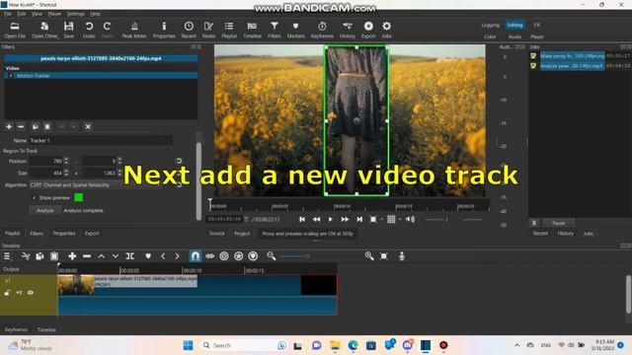The height and width of the screenshot is (355, 632).
Task: Remove selected filter with minus button
Action: point(21,126)
